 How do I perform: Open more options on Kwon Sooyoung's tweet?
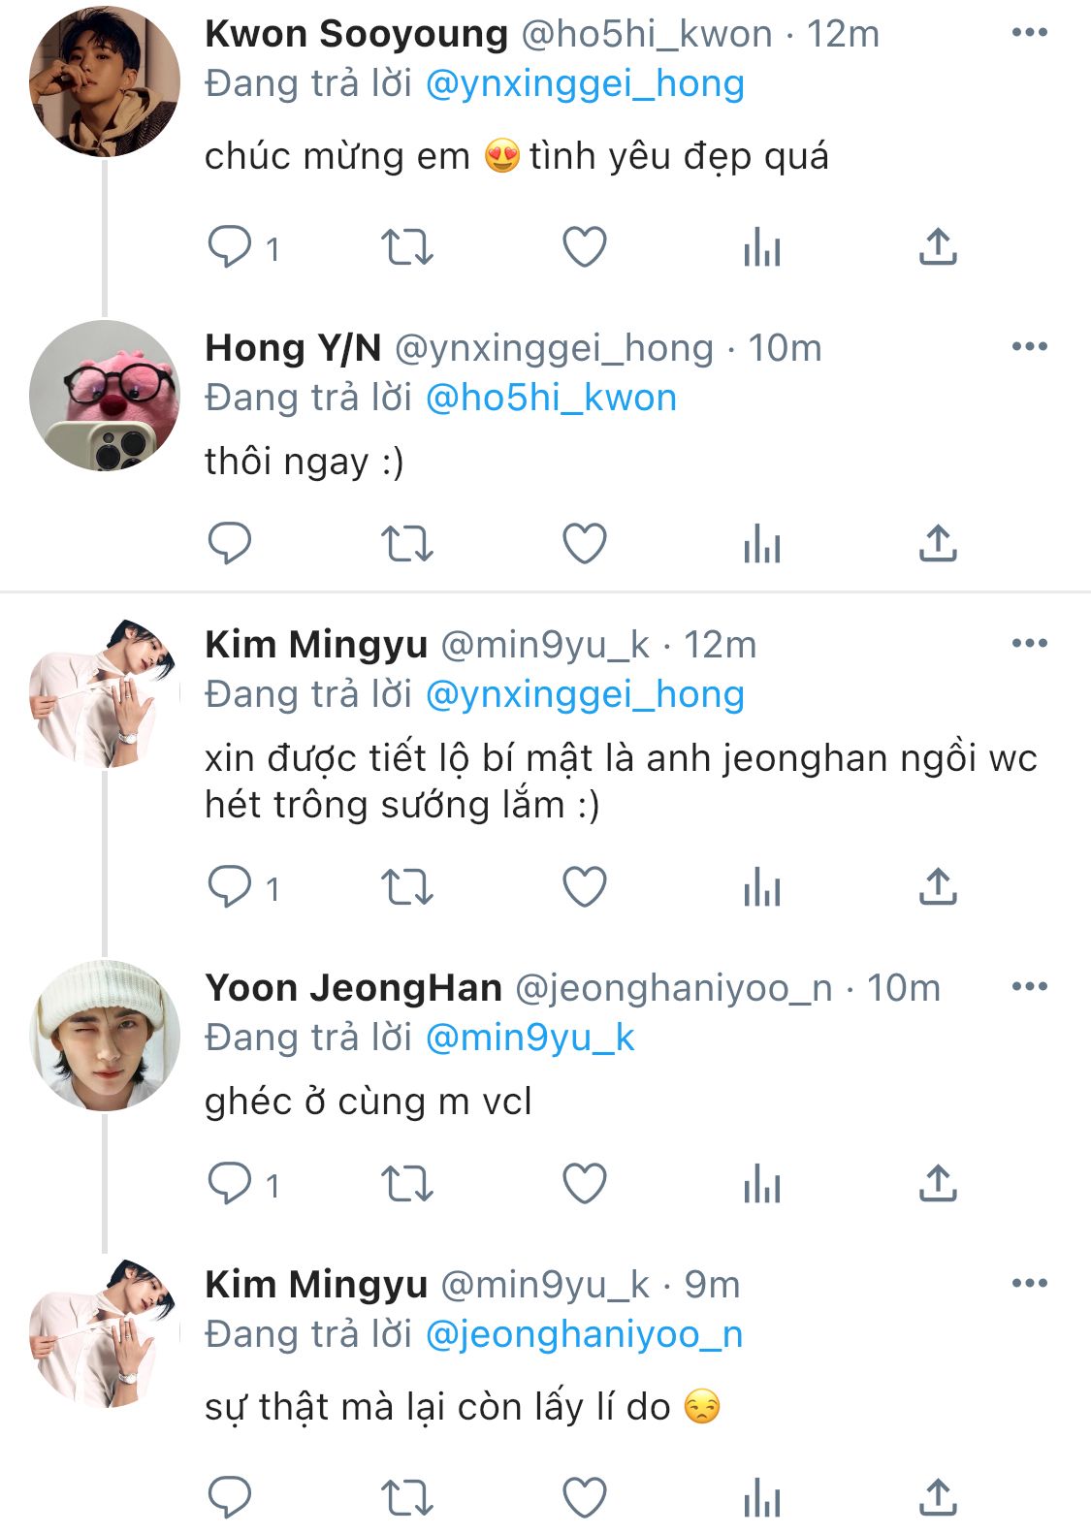1029,32
